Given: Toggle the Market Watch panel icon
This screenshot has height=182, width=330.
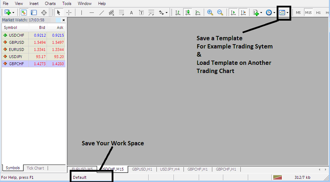Looking at the screenshot, I should click(23, 12).
